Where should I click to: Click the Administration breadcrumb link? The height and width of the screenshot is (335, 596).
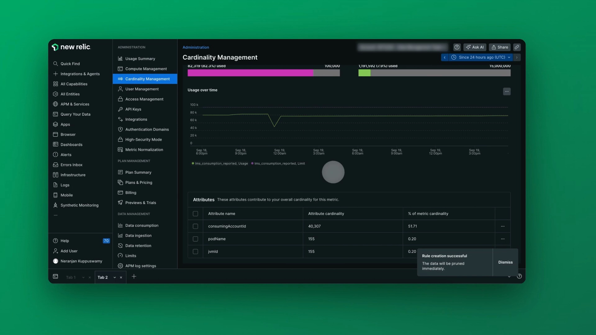click(x=196, y=47)
